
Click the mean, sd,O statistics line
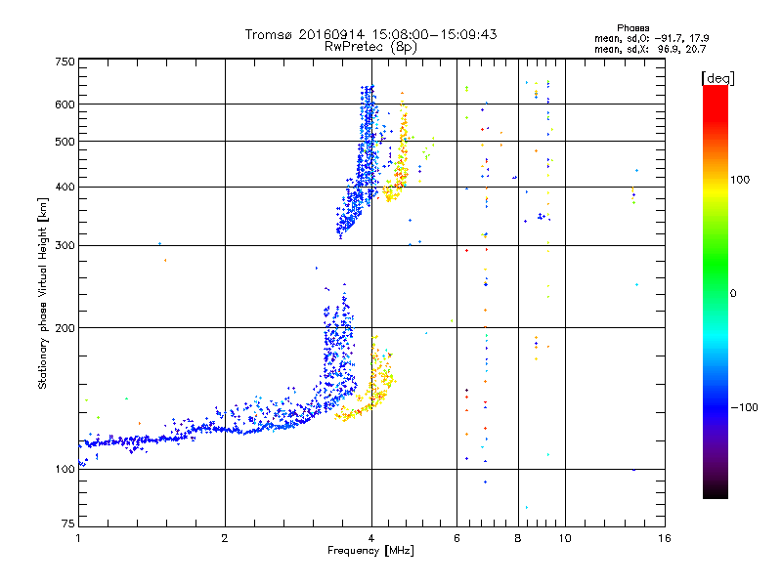coord(649,38)
